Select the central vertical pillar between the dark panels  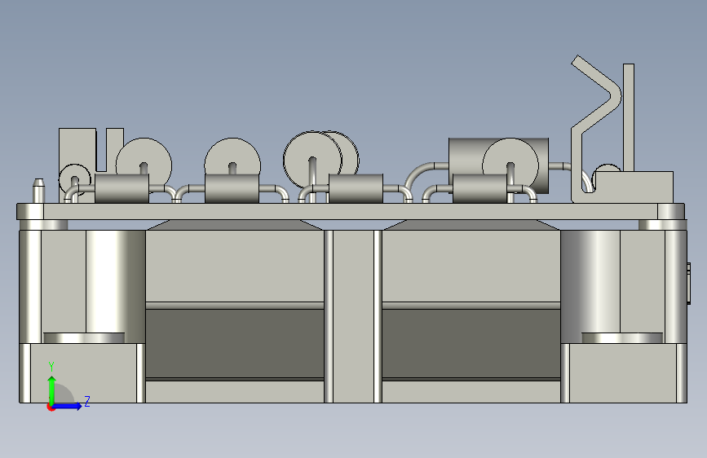coord(353,316)
